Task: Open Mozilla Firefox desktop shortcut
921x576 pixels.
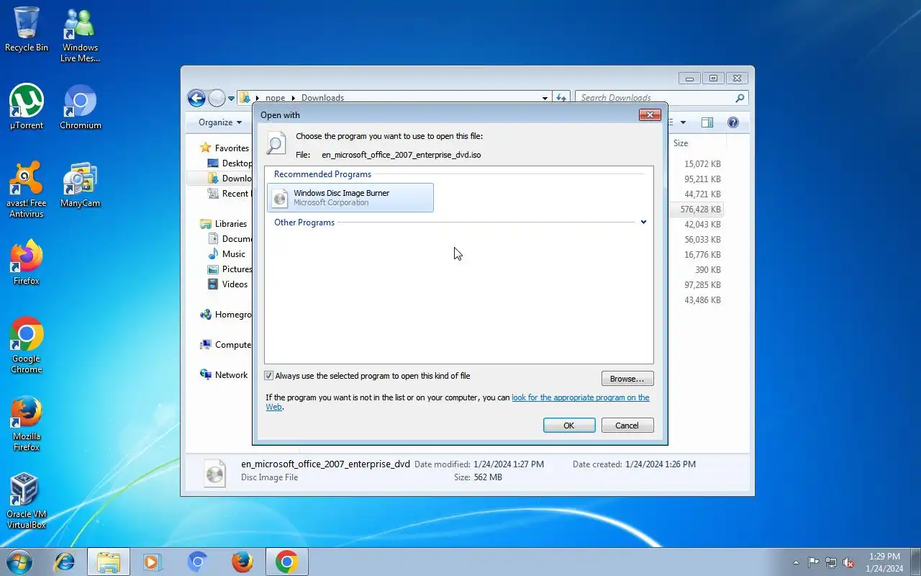Action: point(27,423)
